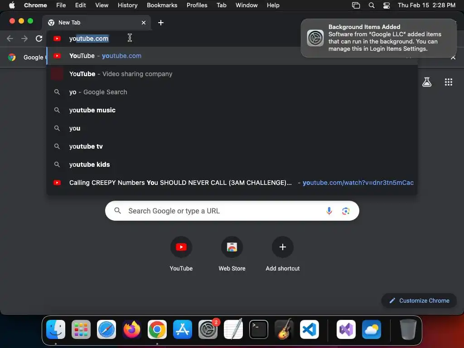464x348 pixels.
Task: Open Visual Studio Code from Dock
Action: pyautogui.click(x=309, y=329)
